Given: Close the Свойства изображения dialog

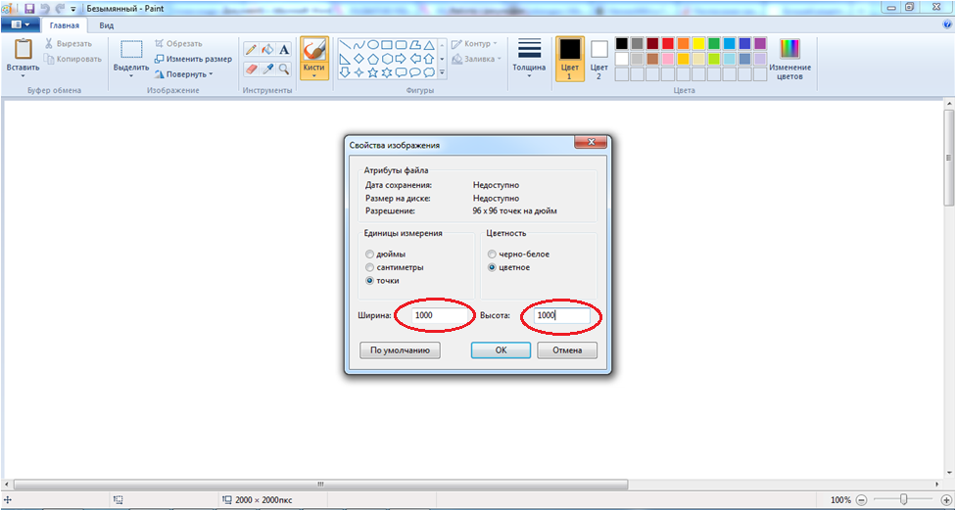Looking at the screenshot, I should [x=591, y=143].
